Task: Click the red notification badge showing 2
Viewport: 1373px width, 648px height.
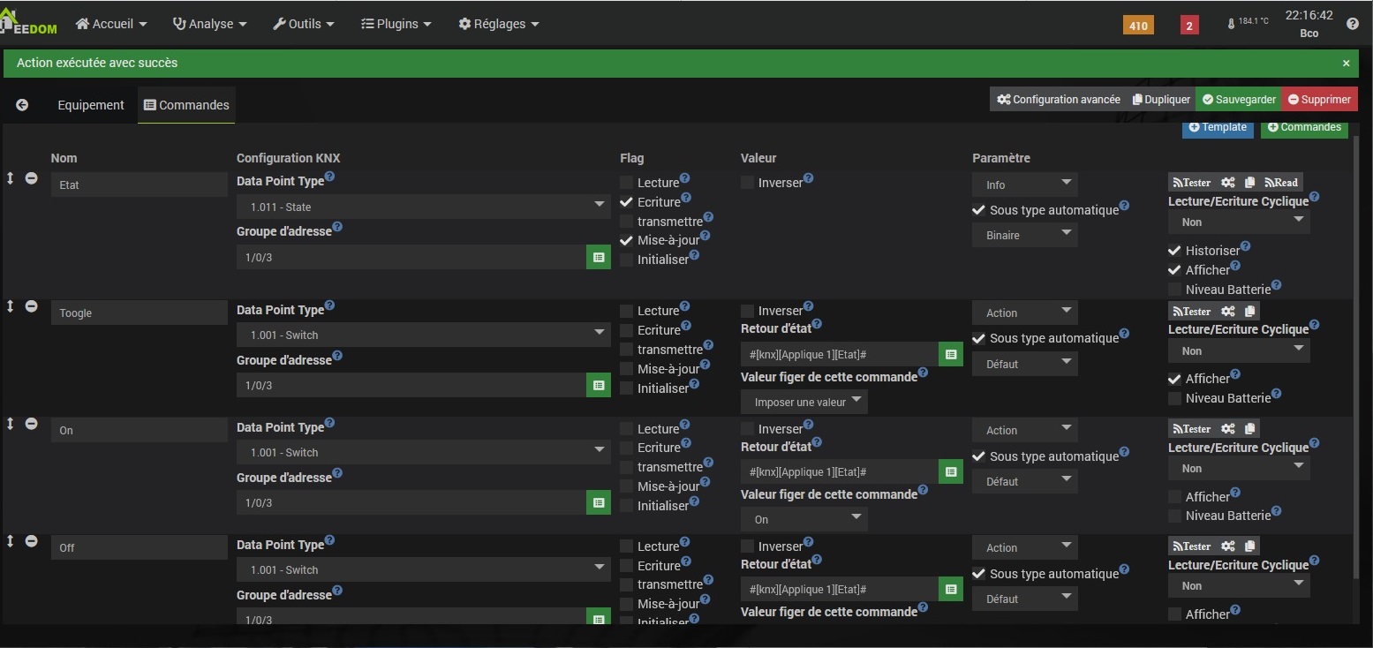Action: point(1188,26)
